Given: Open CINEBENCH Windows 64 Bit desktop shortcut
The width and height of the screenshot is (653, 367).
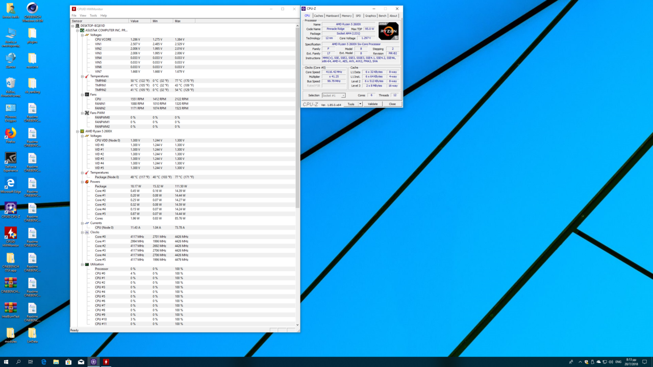Looking at the screenshot, I should click(32, 11).
